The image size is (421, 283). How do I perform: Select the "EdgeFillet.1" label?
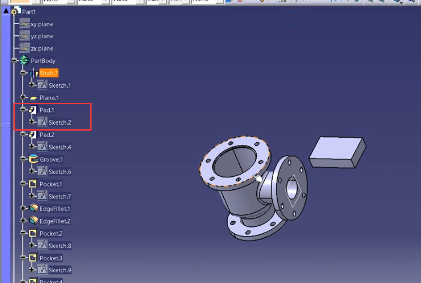[55, 209]
